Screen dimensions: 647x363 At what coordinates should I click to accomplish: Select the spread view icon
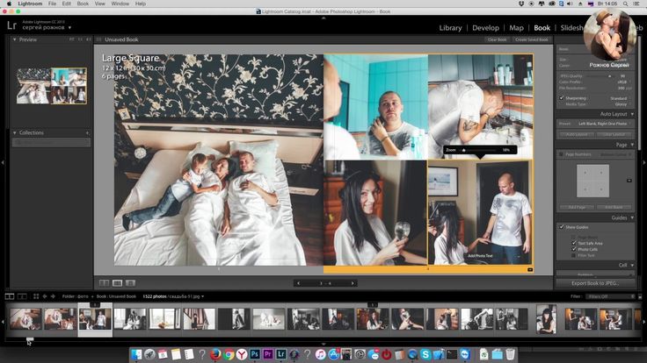coord(117,283)
